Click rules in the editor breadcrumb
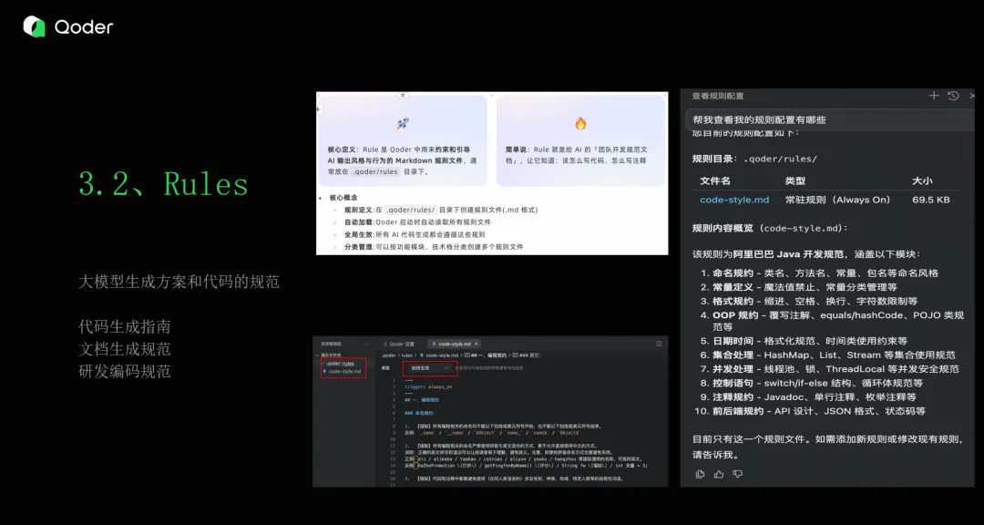 coord(406,355)
